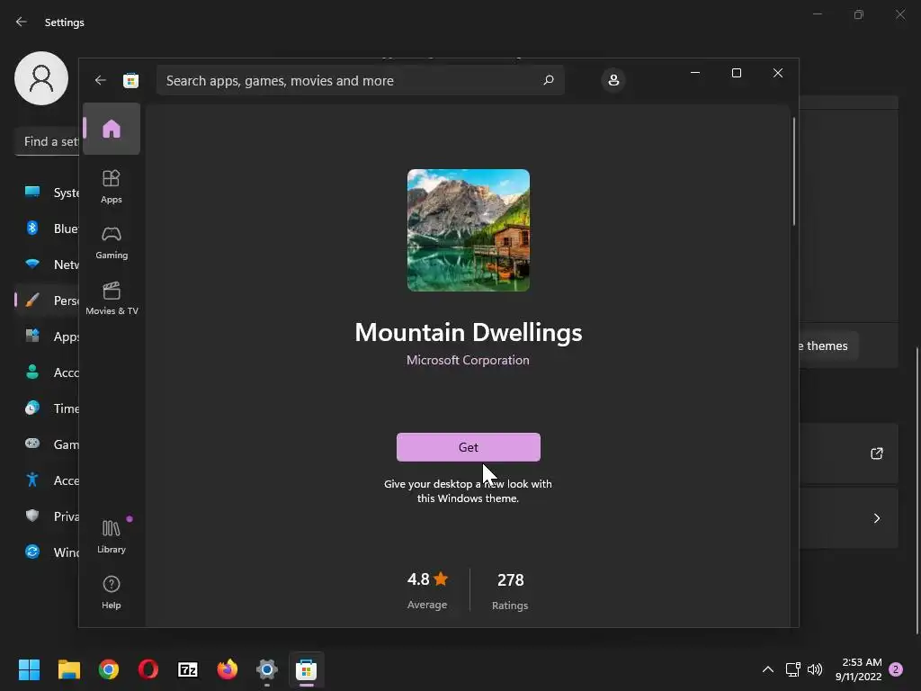Open the clock showing 2:53 AM

click(858, 669)
